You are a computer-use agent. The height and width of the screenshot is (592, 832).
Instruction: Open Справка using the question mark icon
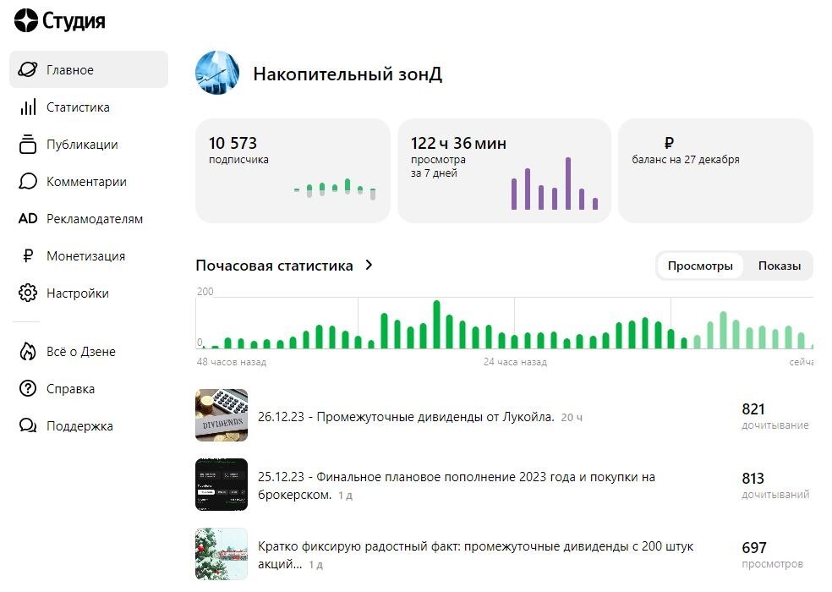click(x=29, y=388)
